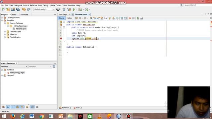Click the Profile Project toolbar icon

(x=86, y=10)
